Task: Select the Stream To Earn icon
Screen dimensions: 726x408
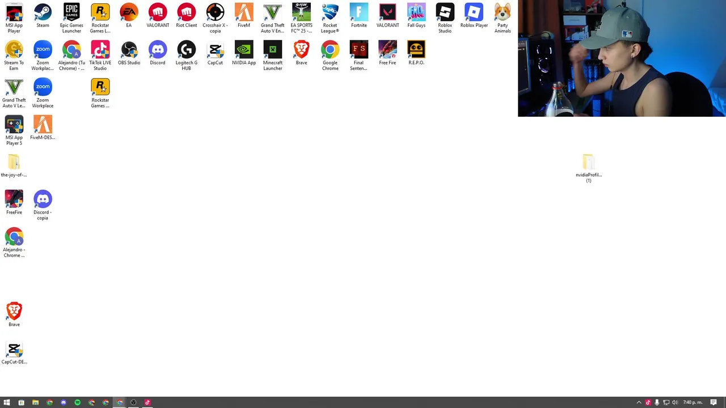Action: click(x=14, y=56)
